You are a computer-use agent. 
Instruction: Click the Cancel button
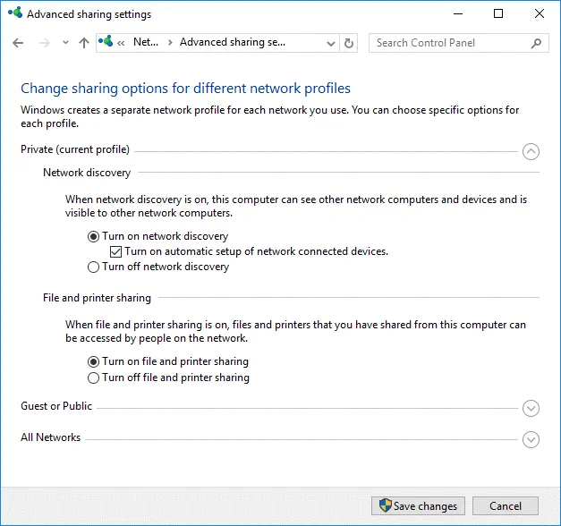coord(506,506)
